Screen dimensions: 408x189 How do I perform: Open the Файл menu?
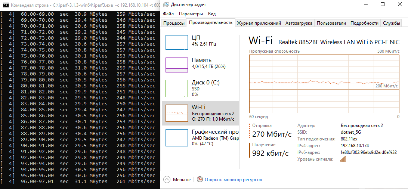tap(168, 14)
